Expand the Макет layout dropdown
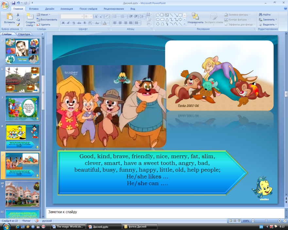288x230 pixels. pos(43,15)
